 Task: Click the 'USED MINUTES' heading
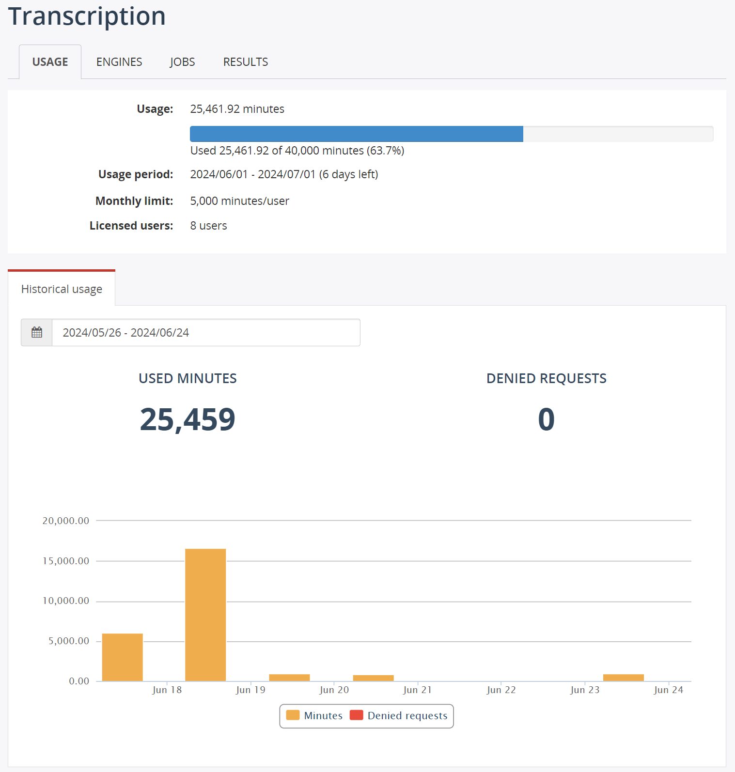(188, 378)
